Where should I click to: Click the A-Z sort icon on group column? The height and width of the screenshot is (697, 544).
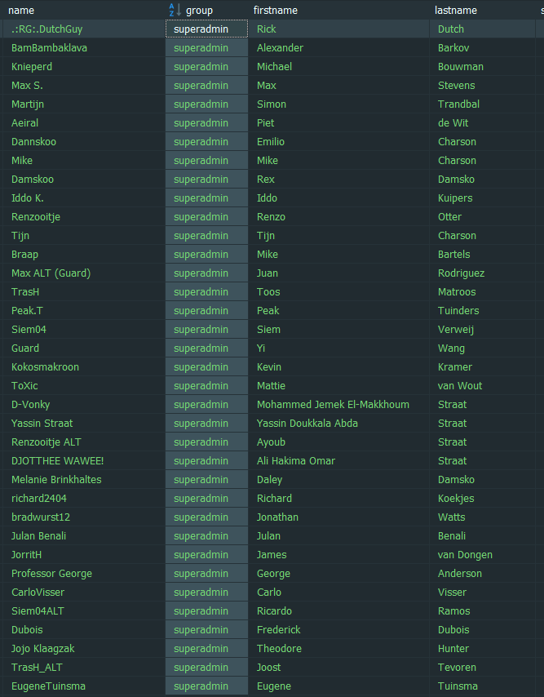coord(175,10)
